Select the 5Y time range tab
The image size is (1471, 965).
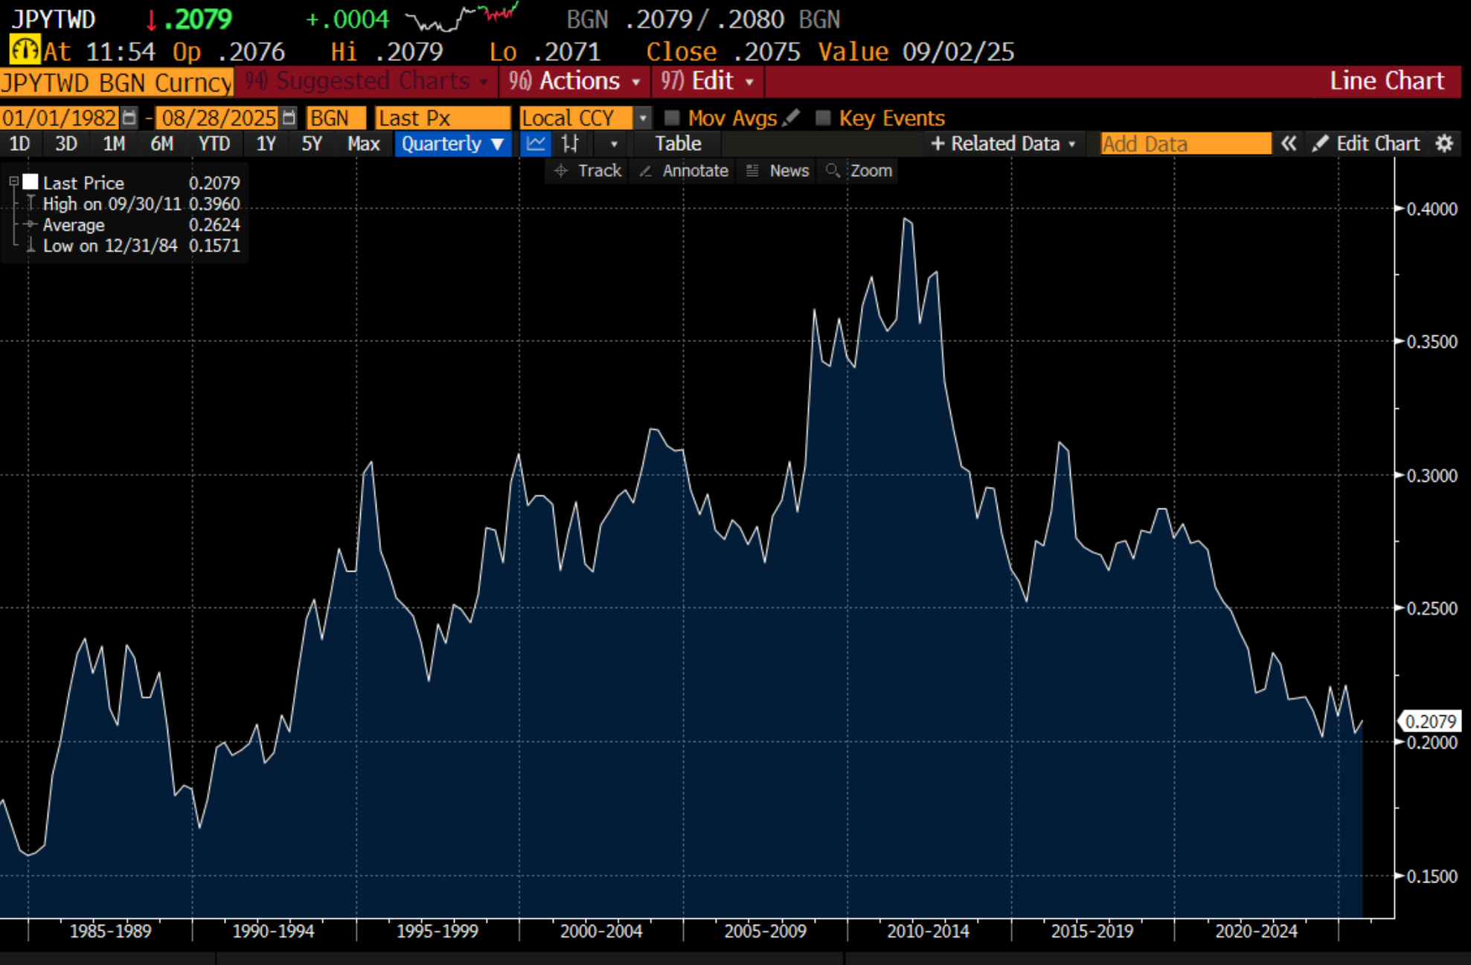(311, 143)
